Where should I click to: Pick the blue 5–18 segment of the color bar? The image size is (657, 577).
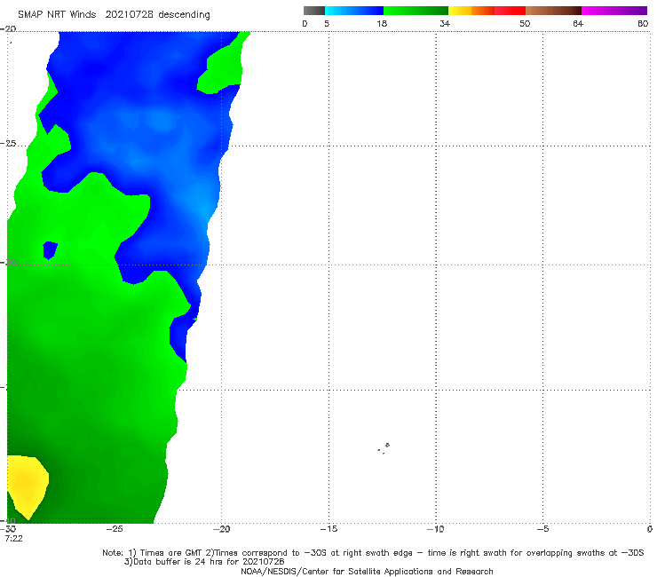pyautogui.click(x=354, y=11)
